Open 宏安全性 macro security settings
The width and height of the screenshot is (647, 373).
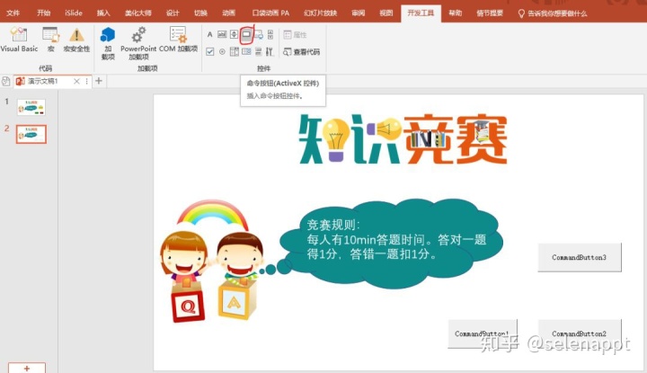(76, 40)
